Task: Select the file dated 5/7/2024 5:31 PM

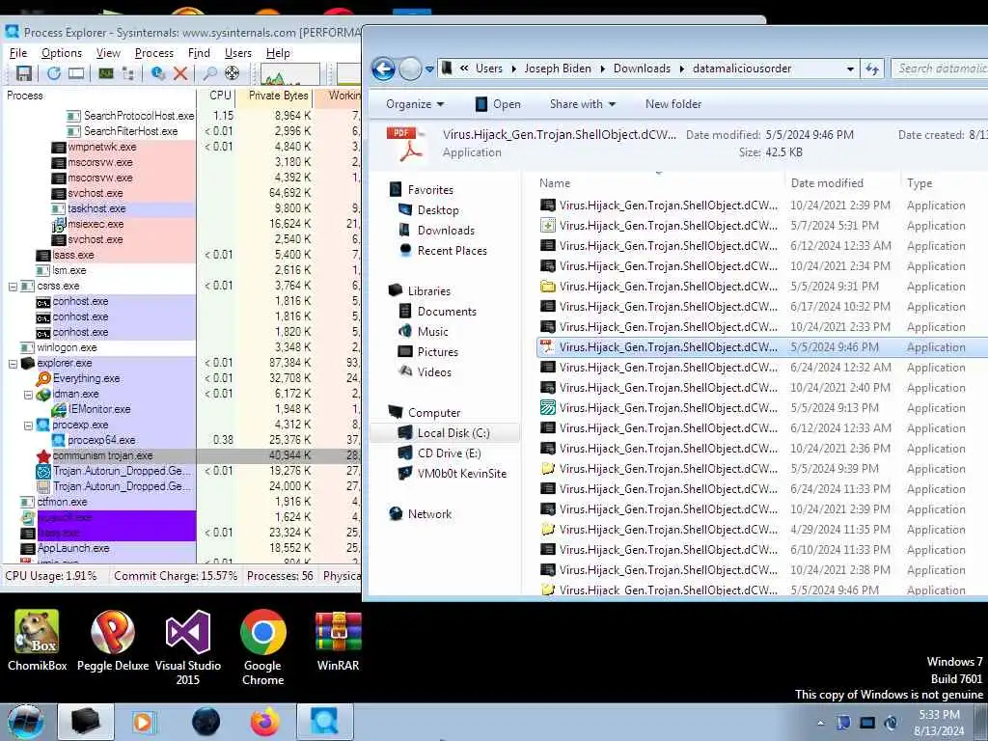Action: pos(762,226)
